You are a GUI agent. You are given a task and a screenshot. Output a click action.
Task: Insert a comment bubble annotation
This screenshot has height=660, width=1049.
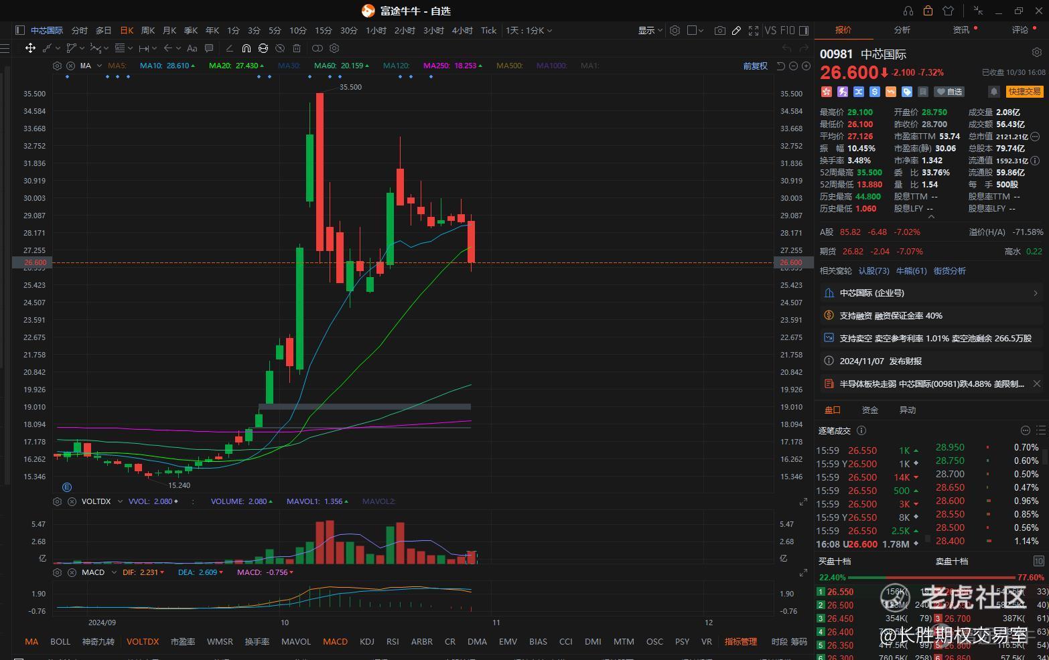[x=209, y=48]
